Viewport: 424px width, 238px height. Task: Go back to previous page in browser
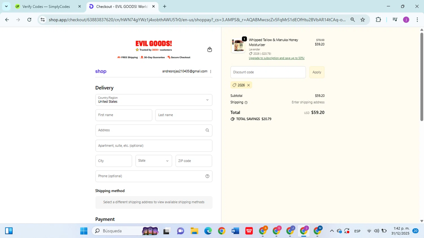tap(7, 19)
